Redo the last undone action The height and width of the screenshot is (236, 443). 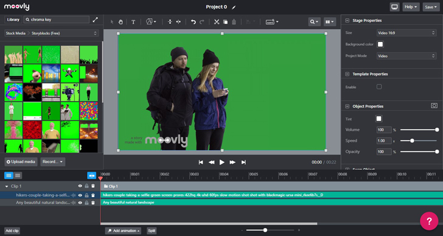coord(202,22)
